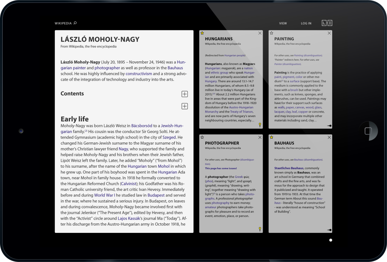Viewport: 387px width, 262px height.
Task: Click the black pin on Bauhaus card
Action: click(x=329, y=230)
